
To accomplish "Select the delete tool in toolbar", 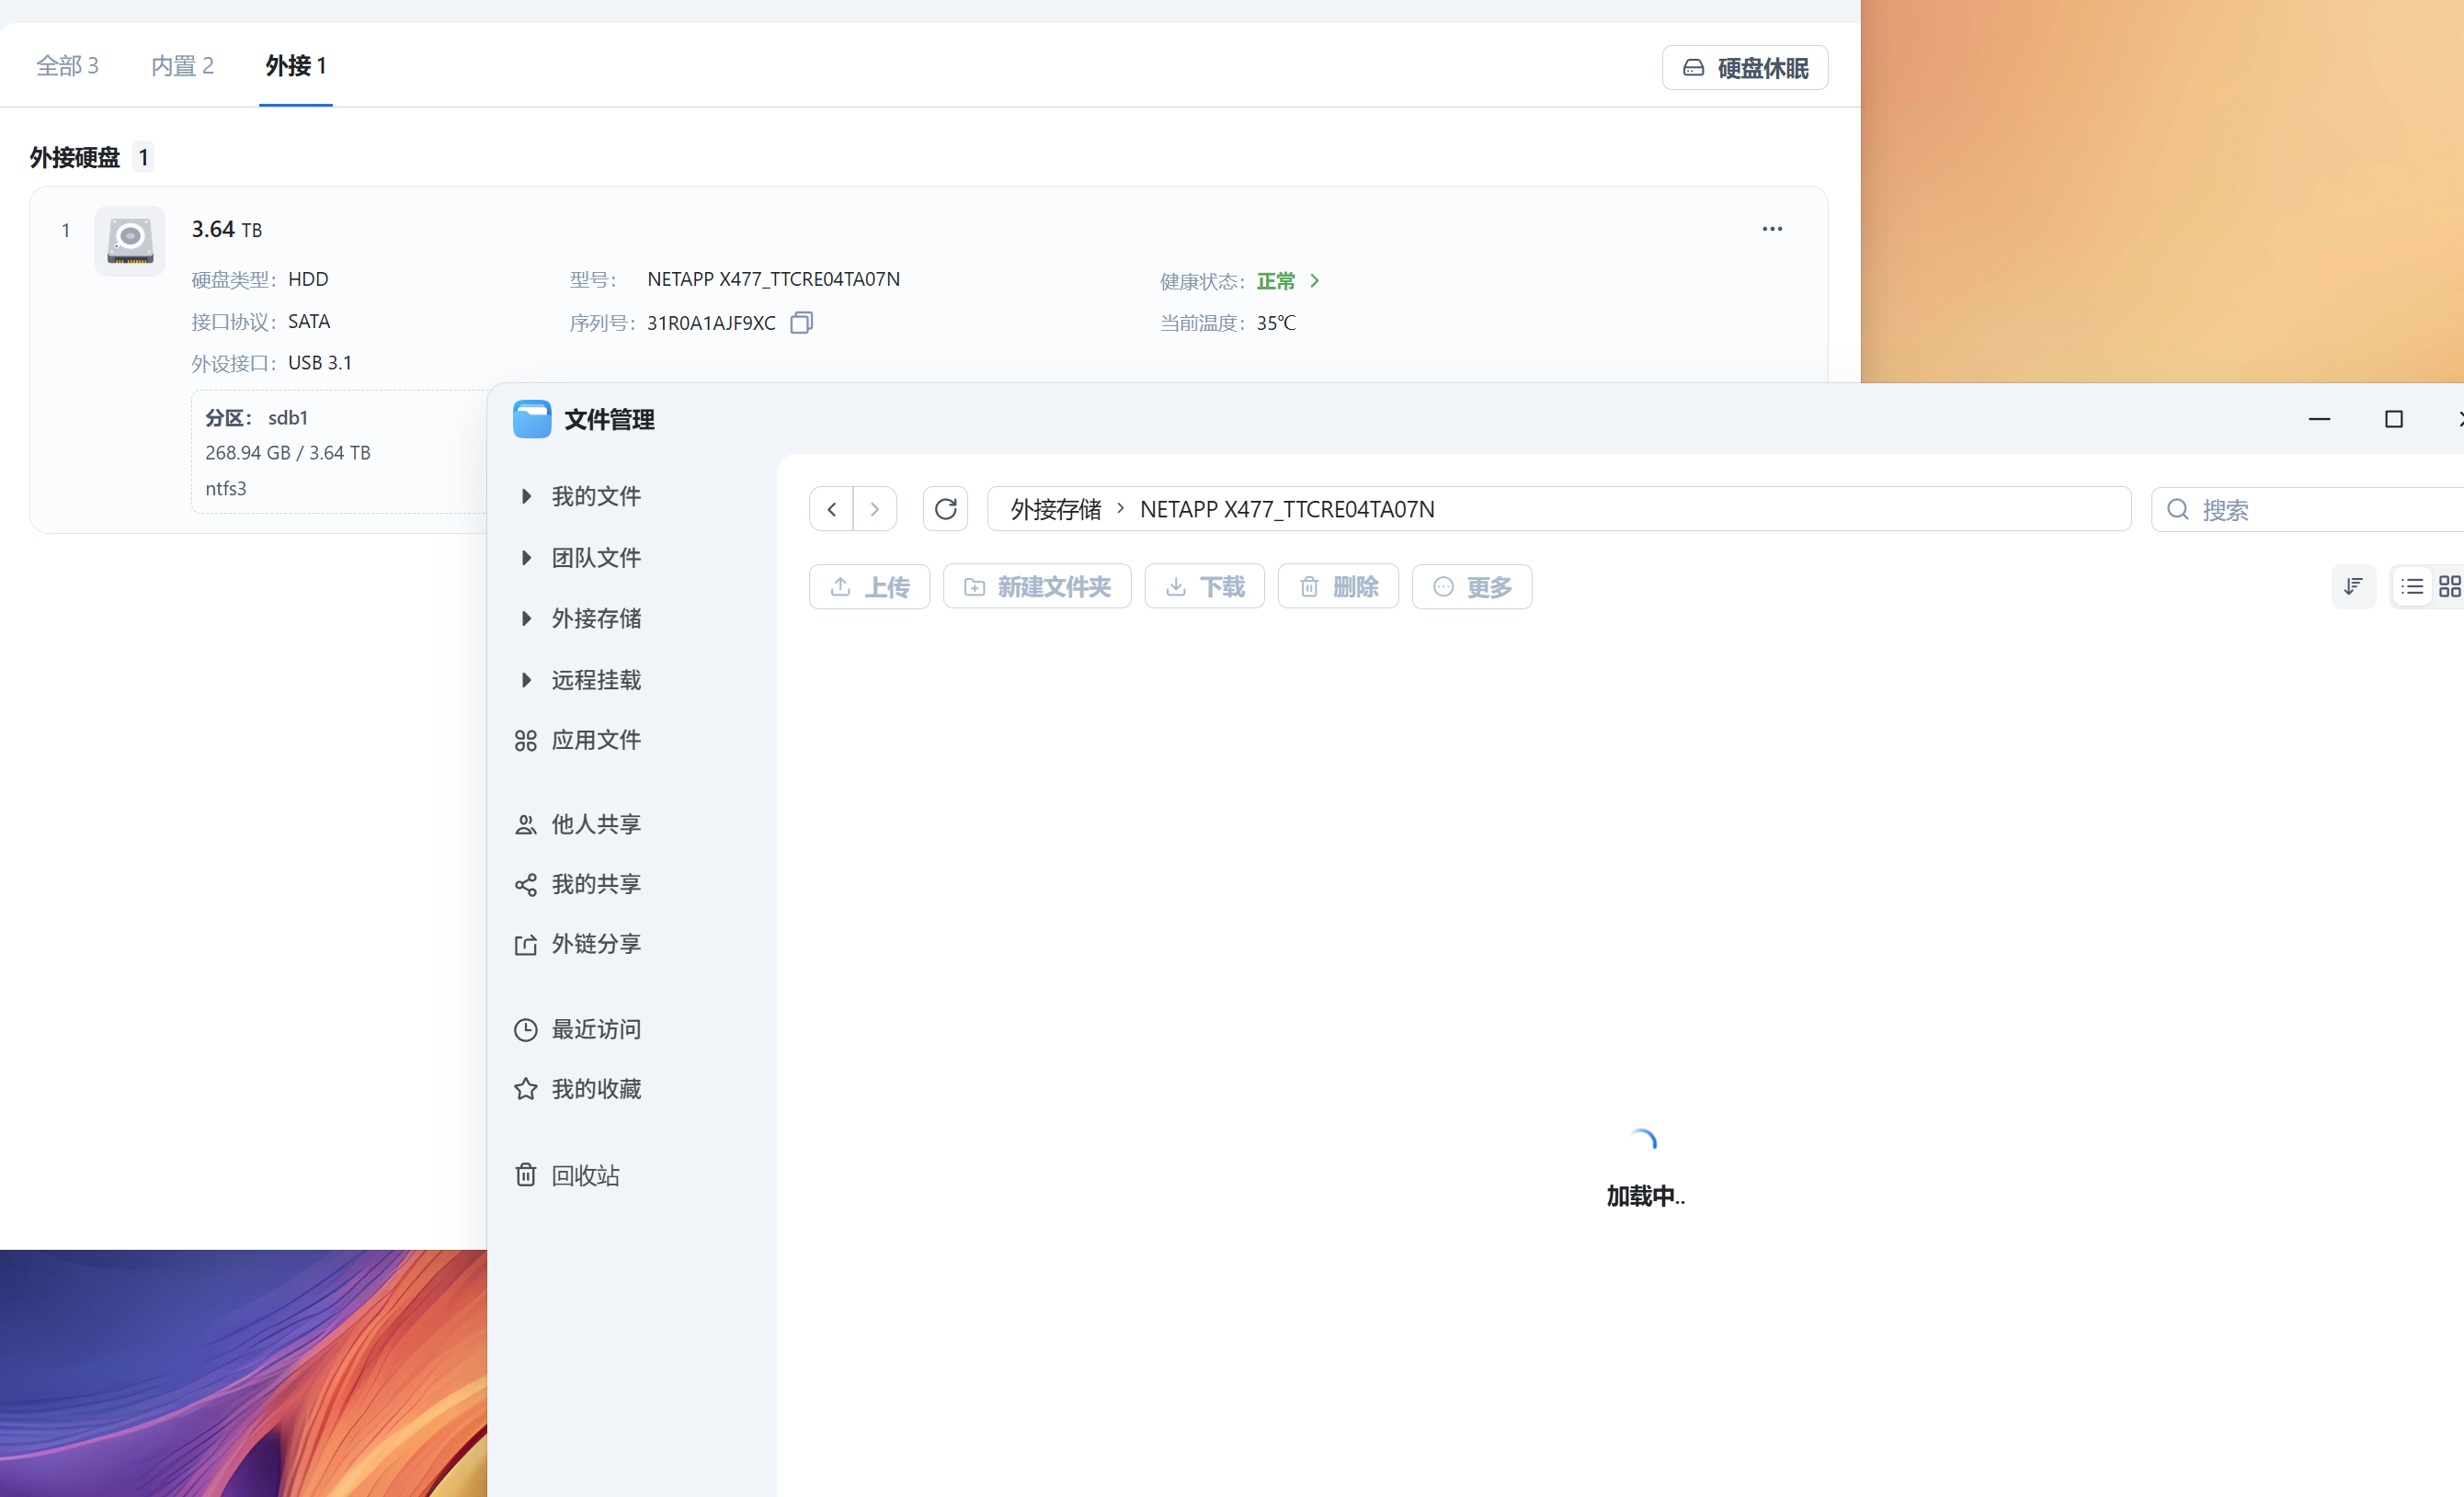I will pyautogui.click(x=1337, y=586).
